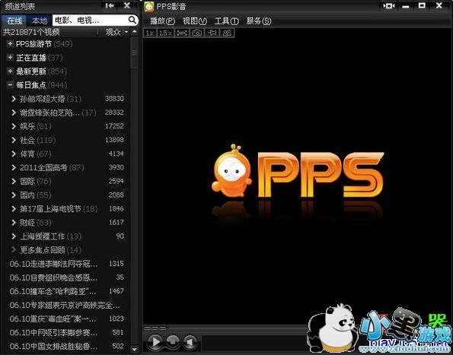Expand 上海援疆工作 folder arrow
Screen dimensions: 453x355
[14, 236]
